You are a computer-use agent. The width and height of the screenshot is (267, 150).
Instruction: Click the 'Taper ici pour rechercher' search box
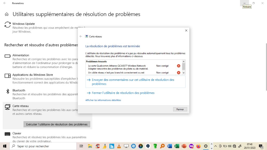43,146
